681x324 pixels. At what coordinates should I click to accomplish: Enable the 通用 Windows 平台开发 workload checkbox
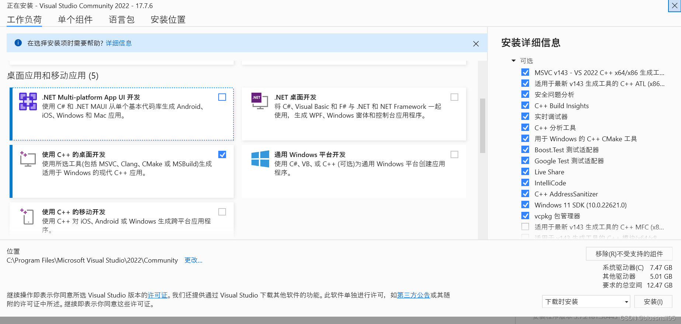[454, 154]
